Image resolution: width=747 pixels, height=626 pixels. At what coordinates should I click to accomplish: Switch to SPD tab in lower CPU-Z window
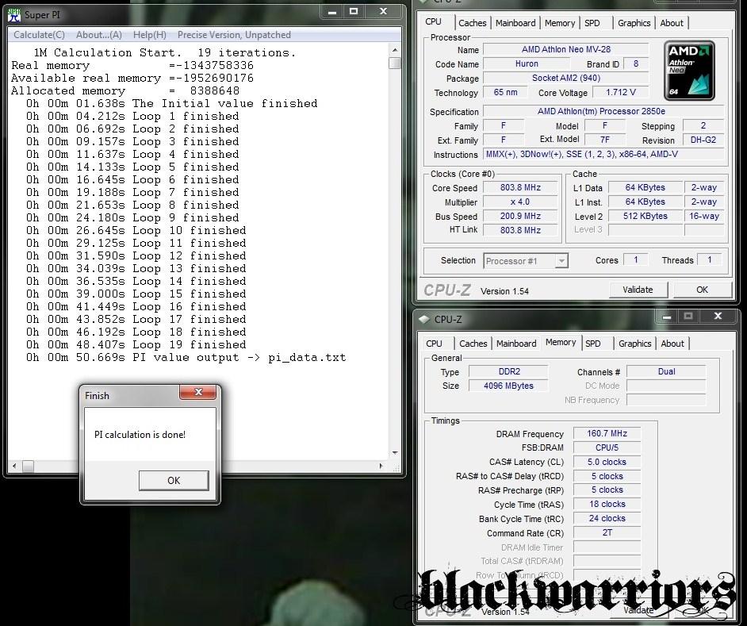(x=593, y=344)
